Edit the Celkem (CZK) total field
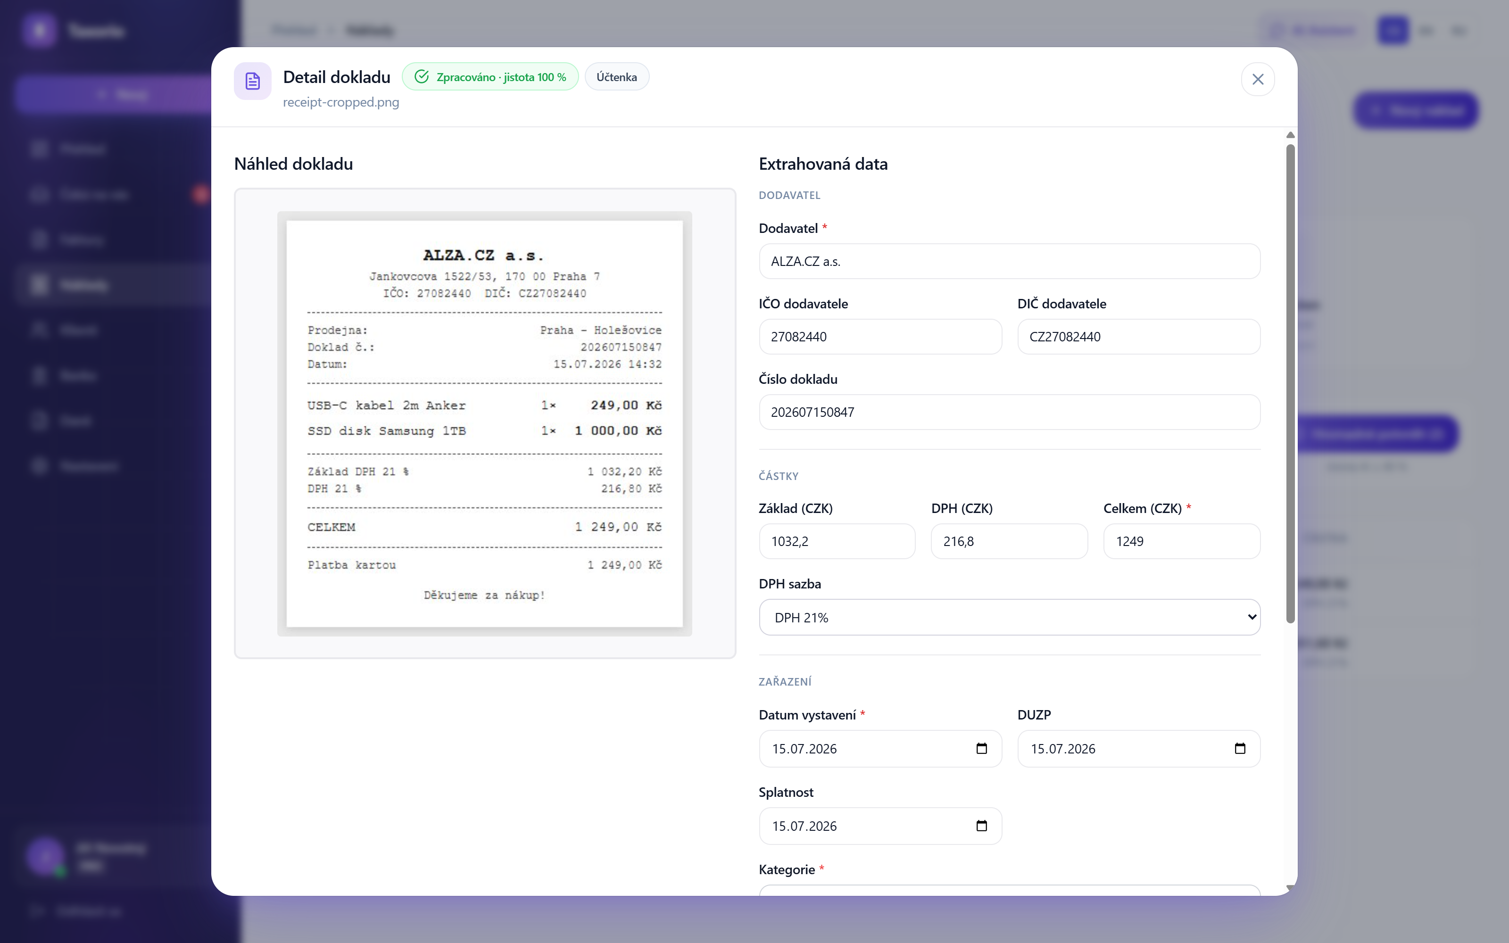The height and width of the screenshot is (943, 1509). pyautogui.click(x=1182, y=541)
